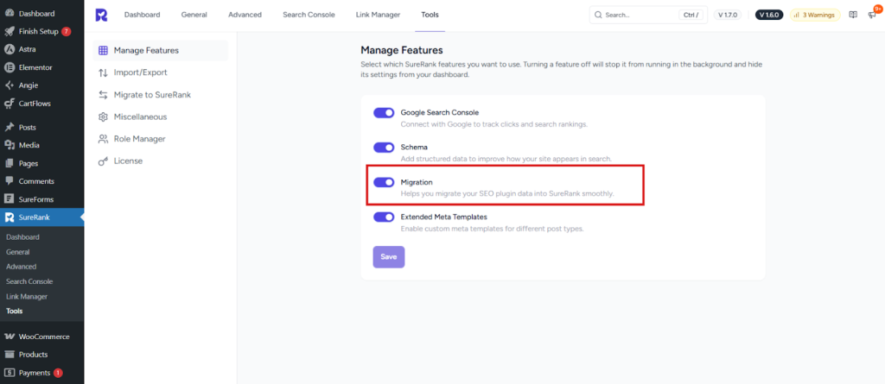The width and height of the screenshot is (885, 384).
Task: Select Miscellaneous in the Tools sidebar
Action: pos(140,116)
